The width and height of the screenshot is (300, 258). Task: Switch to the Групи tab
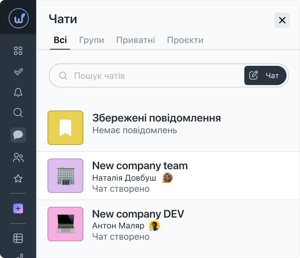pos(92,40)
